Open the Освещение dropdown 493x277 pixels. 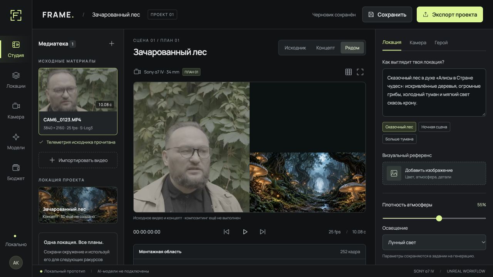pyautogui.click(x=434, y=242)
